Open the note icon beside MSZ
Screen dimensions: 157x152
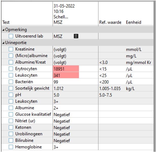(75, 36)
